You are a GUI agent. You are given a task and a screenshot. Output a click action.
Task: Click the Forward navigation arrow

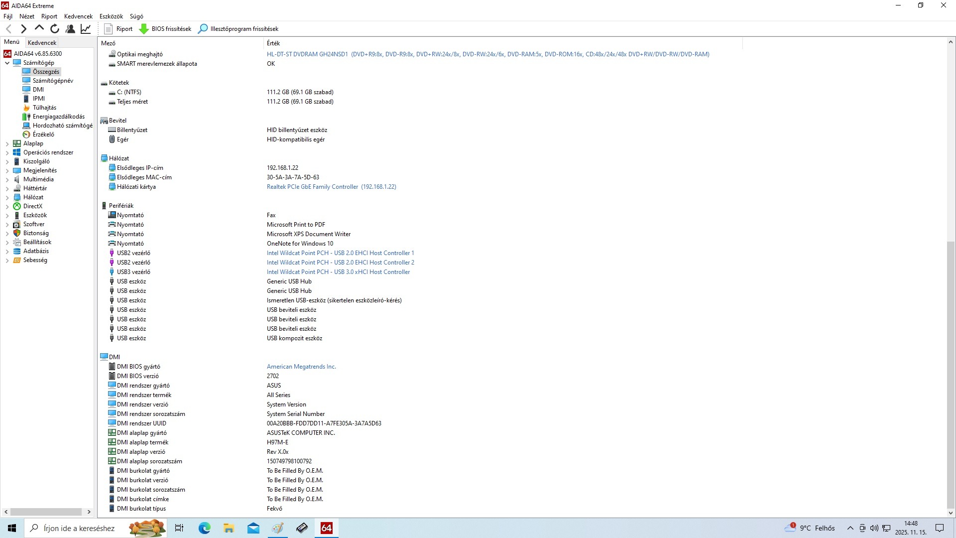coord(23,29)
